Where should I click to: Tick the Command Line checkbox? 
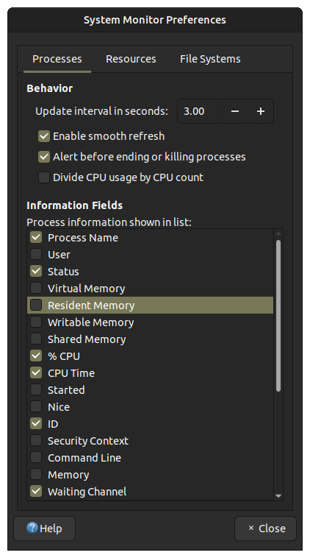[x=36, y=457]
